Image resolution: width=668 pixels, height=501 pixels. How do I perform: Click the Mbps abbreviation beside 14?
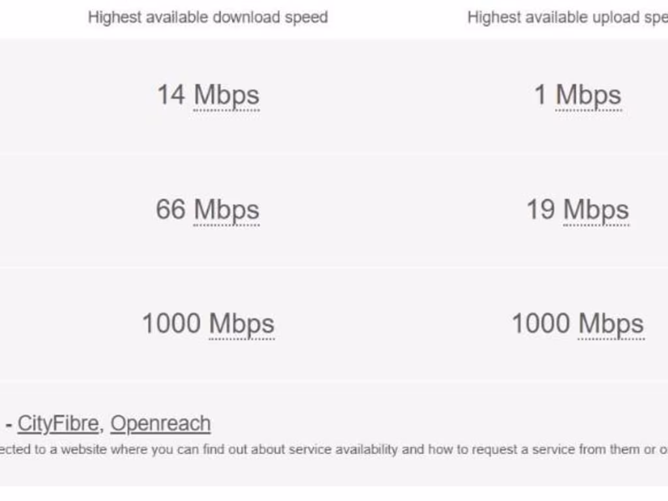tap(226, 95)
